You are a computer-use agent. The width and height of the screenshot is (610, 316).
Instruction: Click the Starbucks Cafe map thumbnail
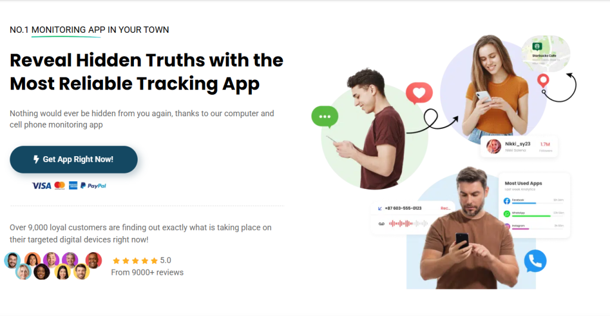click(546, 53)
